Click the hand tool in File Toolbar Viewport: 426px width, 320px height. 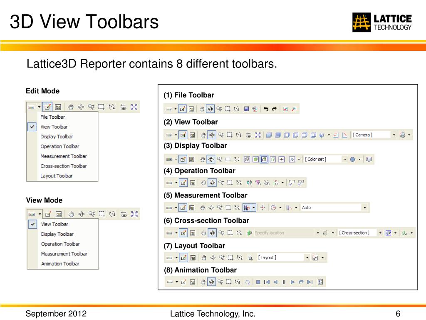202,109
